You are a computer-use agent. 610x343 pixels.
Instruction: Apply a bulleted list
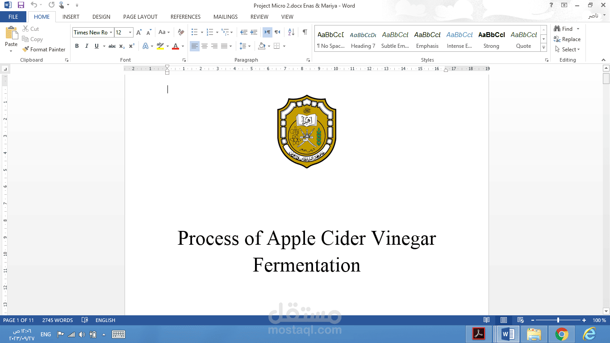coord(194,32)
